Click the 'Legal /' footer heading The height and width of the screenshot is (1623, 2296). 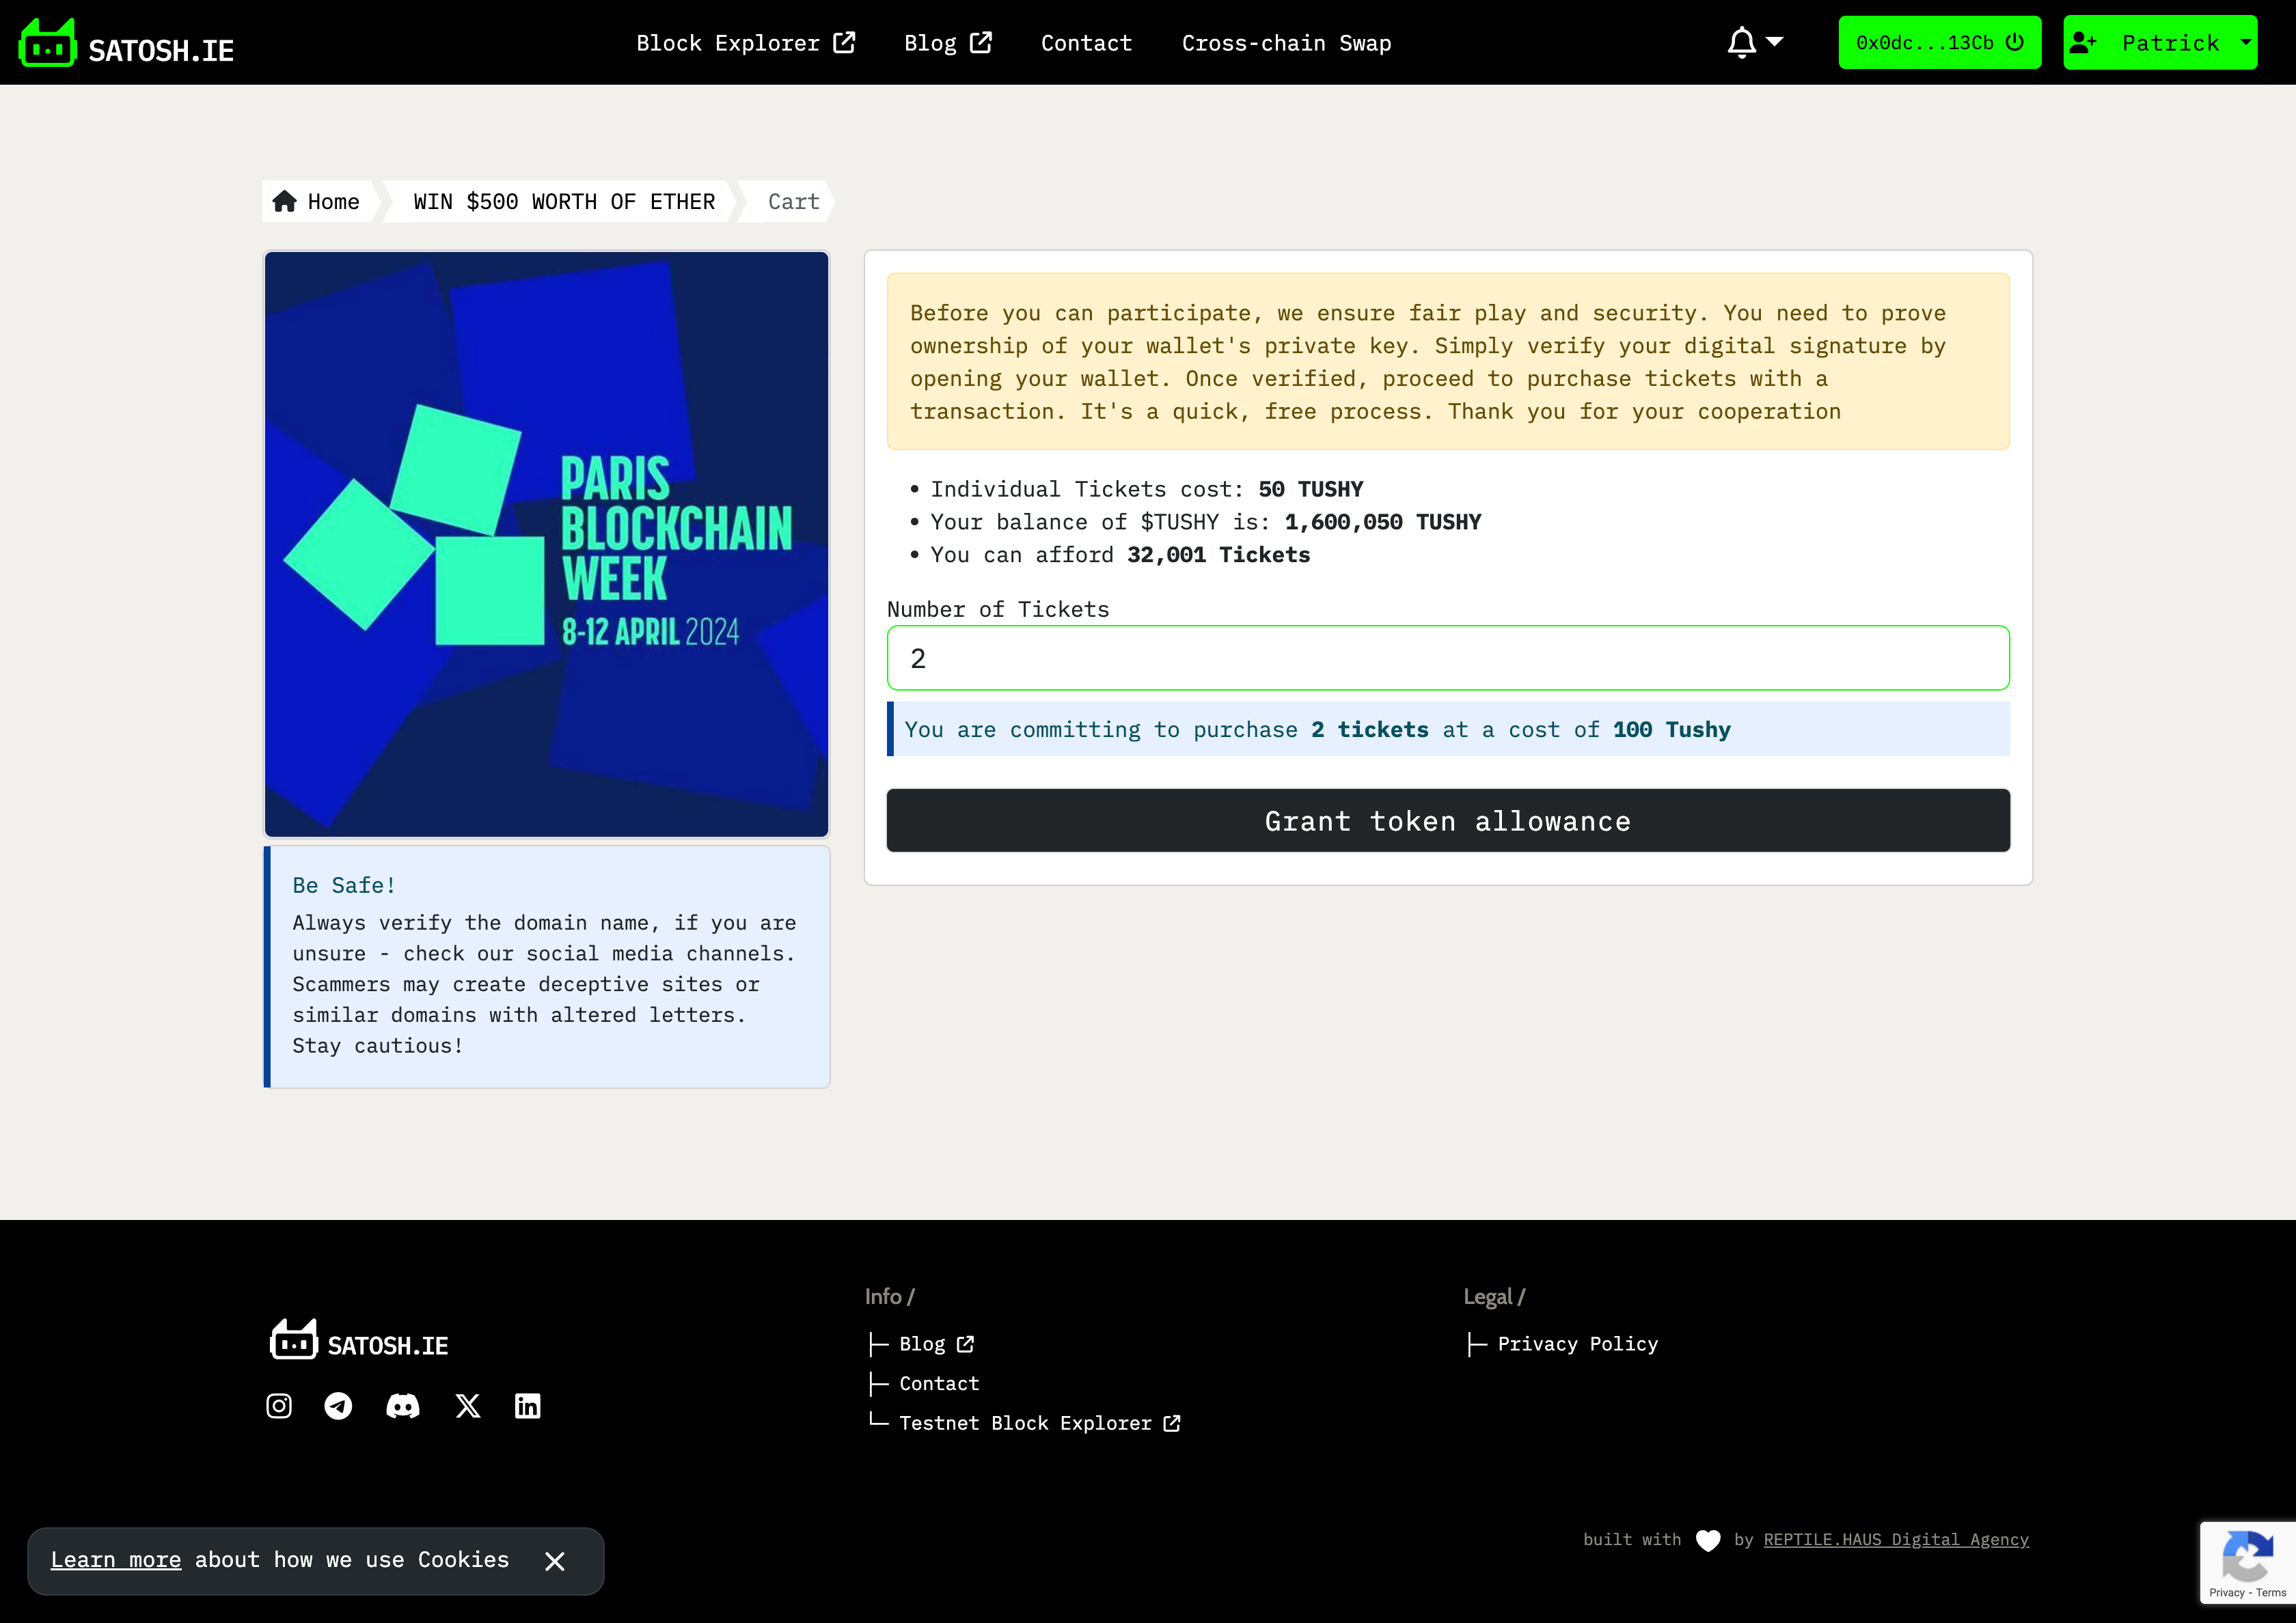click(1494, 1296)
